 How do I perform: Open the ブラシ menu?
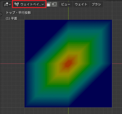pyautogui.click(x=96, y=4)
